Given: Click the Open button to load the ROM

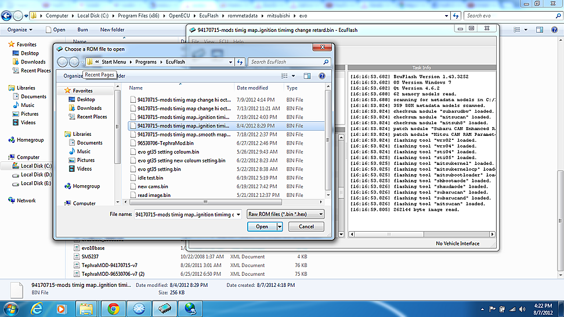Looking at the screenshot, I should [x=262, y=226].
